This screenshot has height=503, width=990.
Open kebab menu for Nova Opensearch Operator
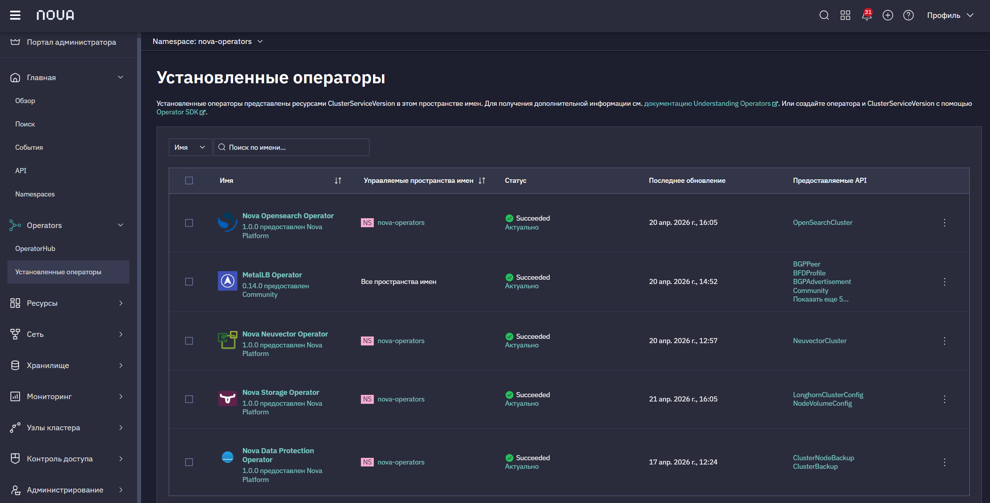pos(944,223)
